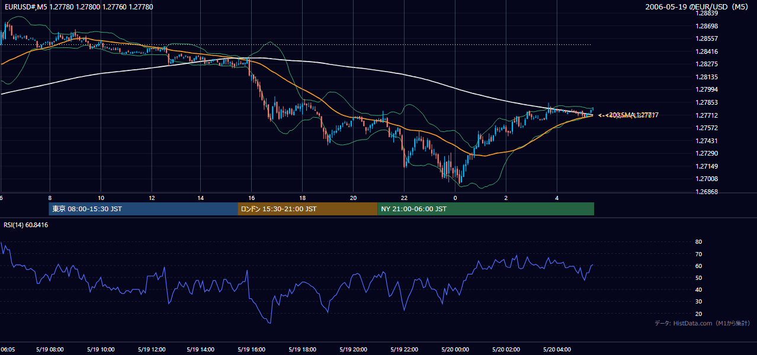Screen dimensions: 757x355
Task: Click hour label 14 under the price chart
Action: tap(201, 198)
